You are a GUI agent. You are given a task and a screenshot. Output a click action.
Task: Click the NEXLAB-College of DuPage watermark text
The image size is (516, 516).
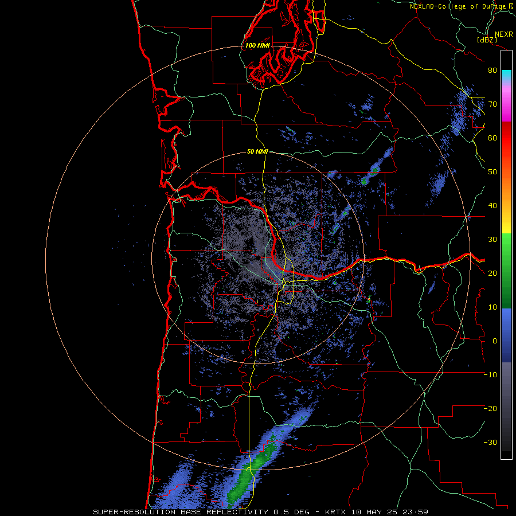461,6
